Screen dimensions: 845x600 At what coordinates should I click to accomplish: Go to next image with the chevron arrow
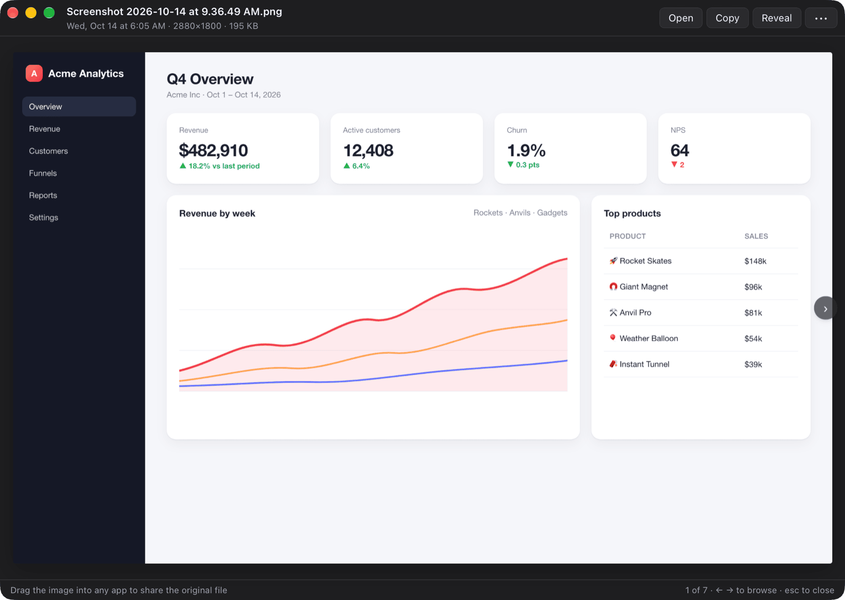point(825,309)
